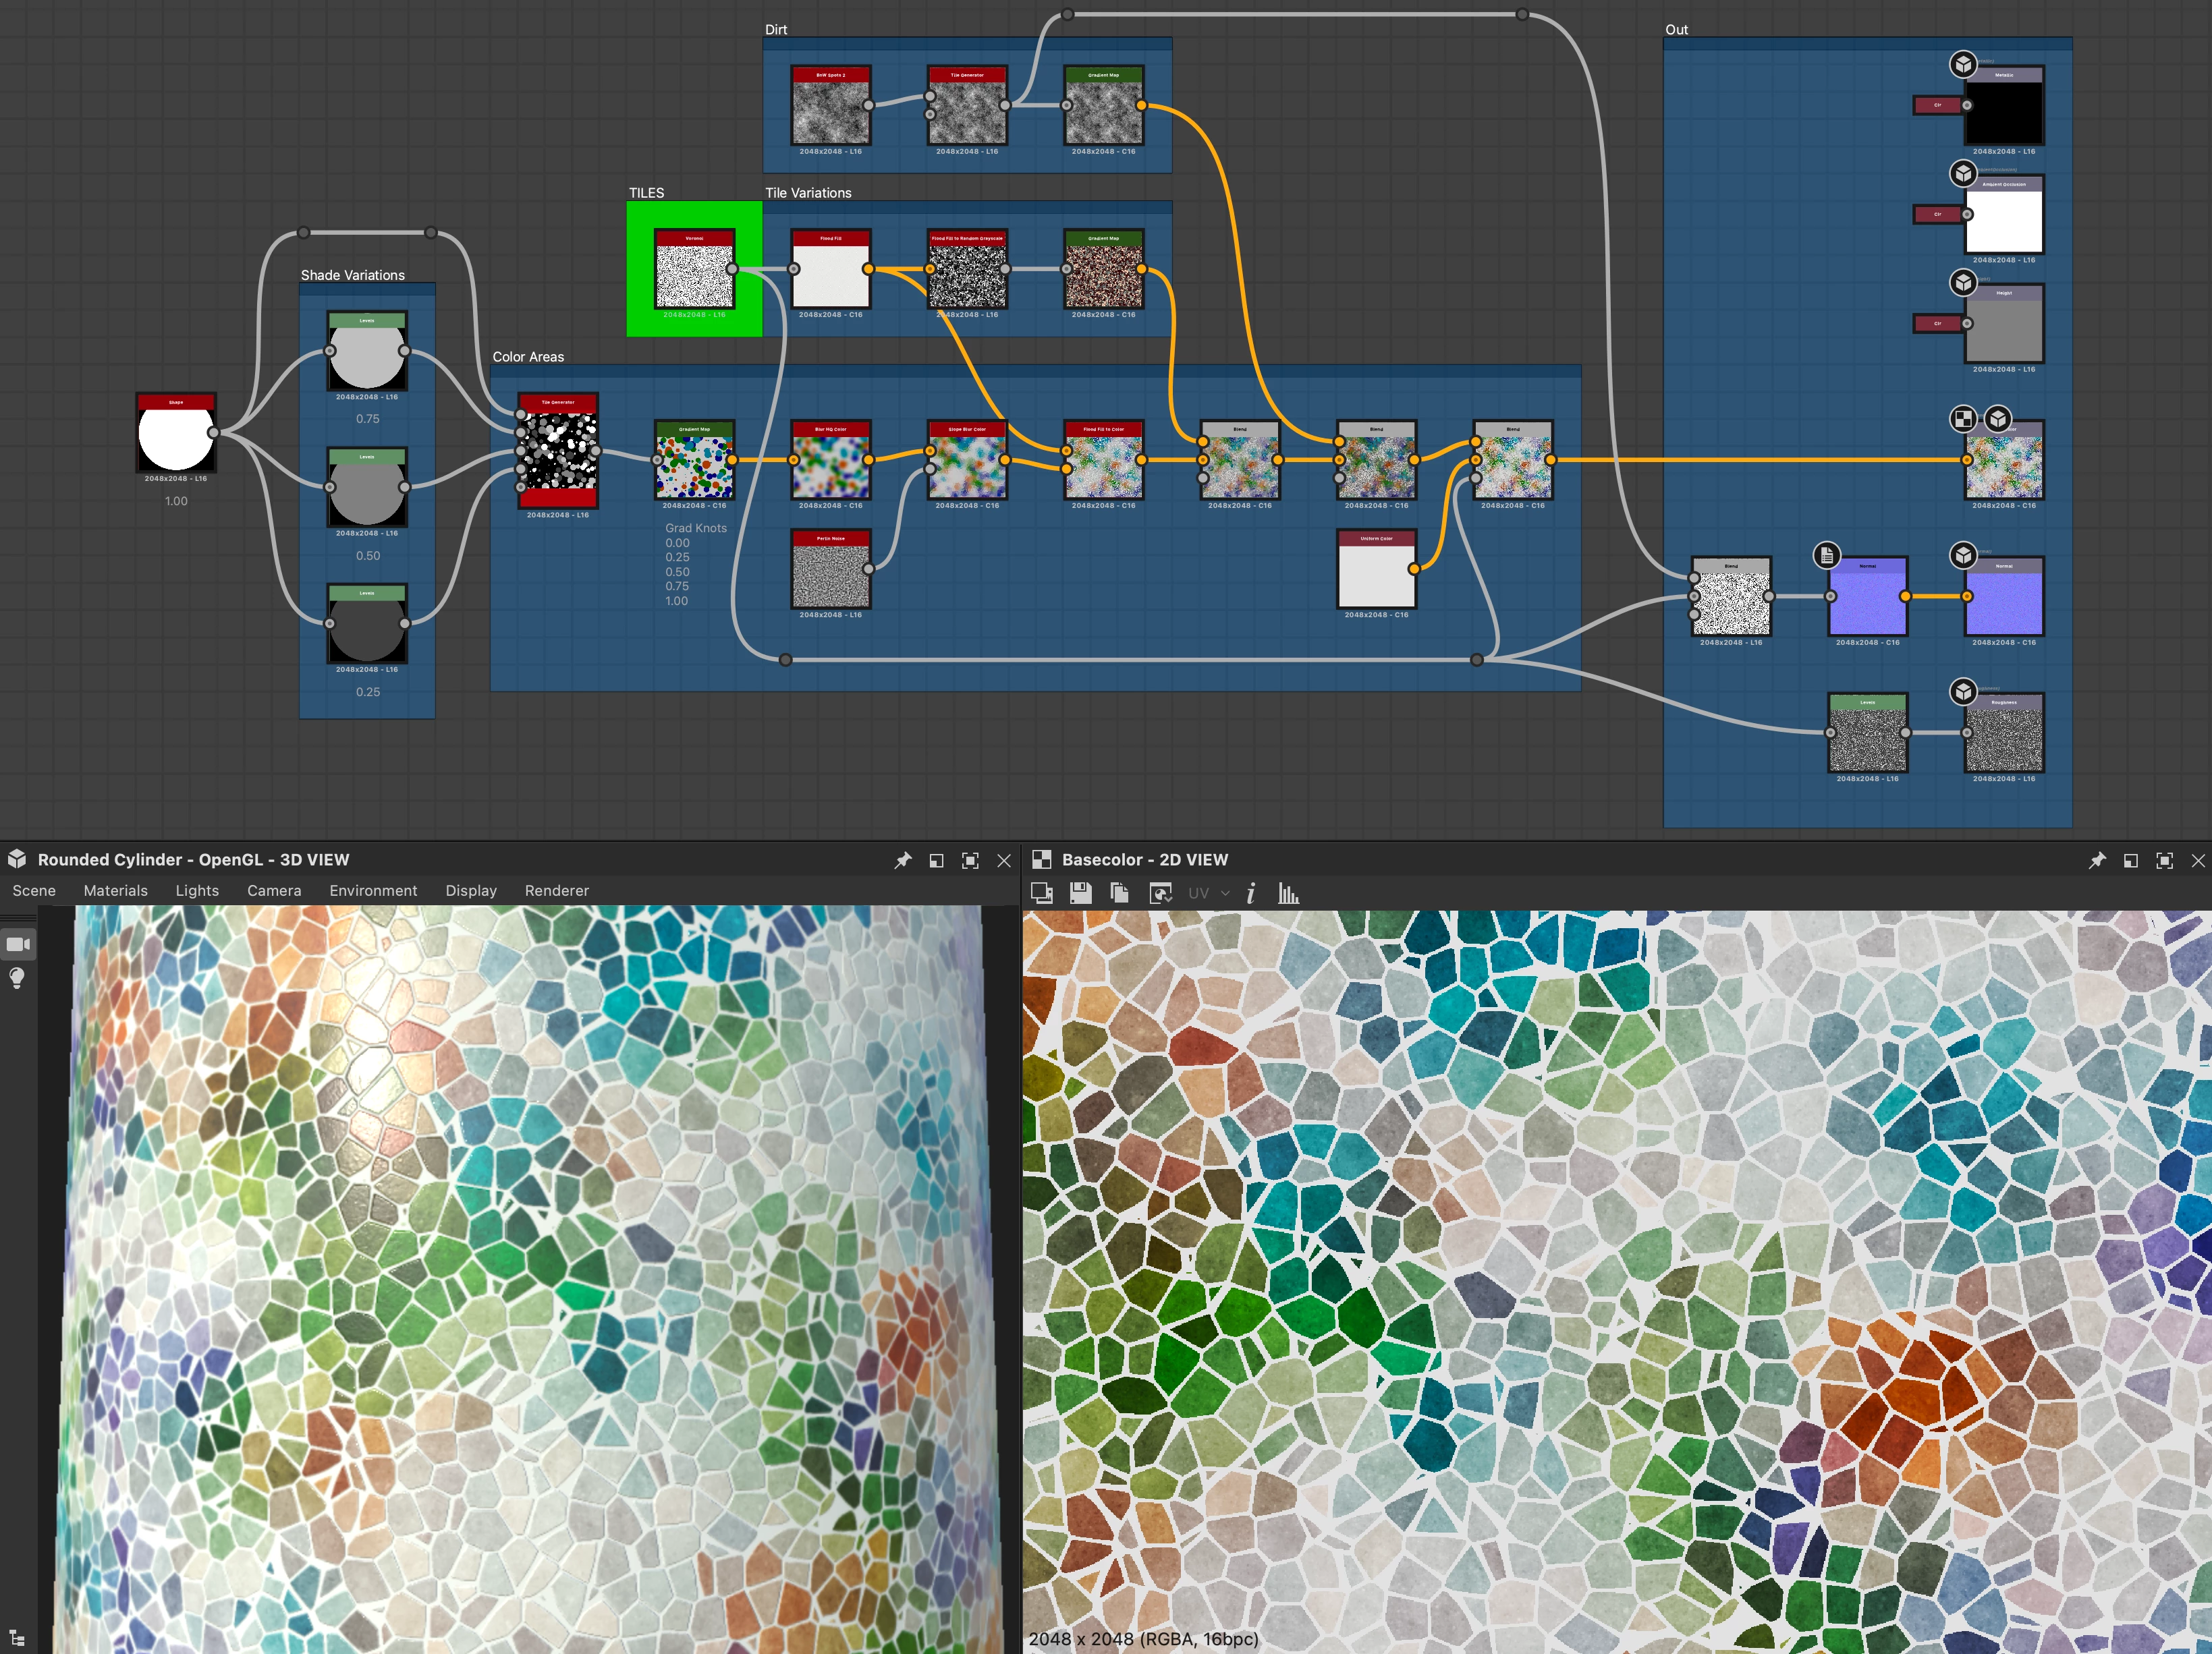Click the Display menu

[471, 890]
